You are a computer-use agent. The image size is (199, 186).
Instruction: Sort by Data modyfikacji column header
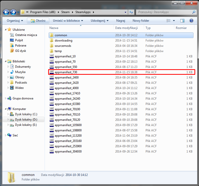126,28
